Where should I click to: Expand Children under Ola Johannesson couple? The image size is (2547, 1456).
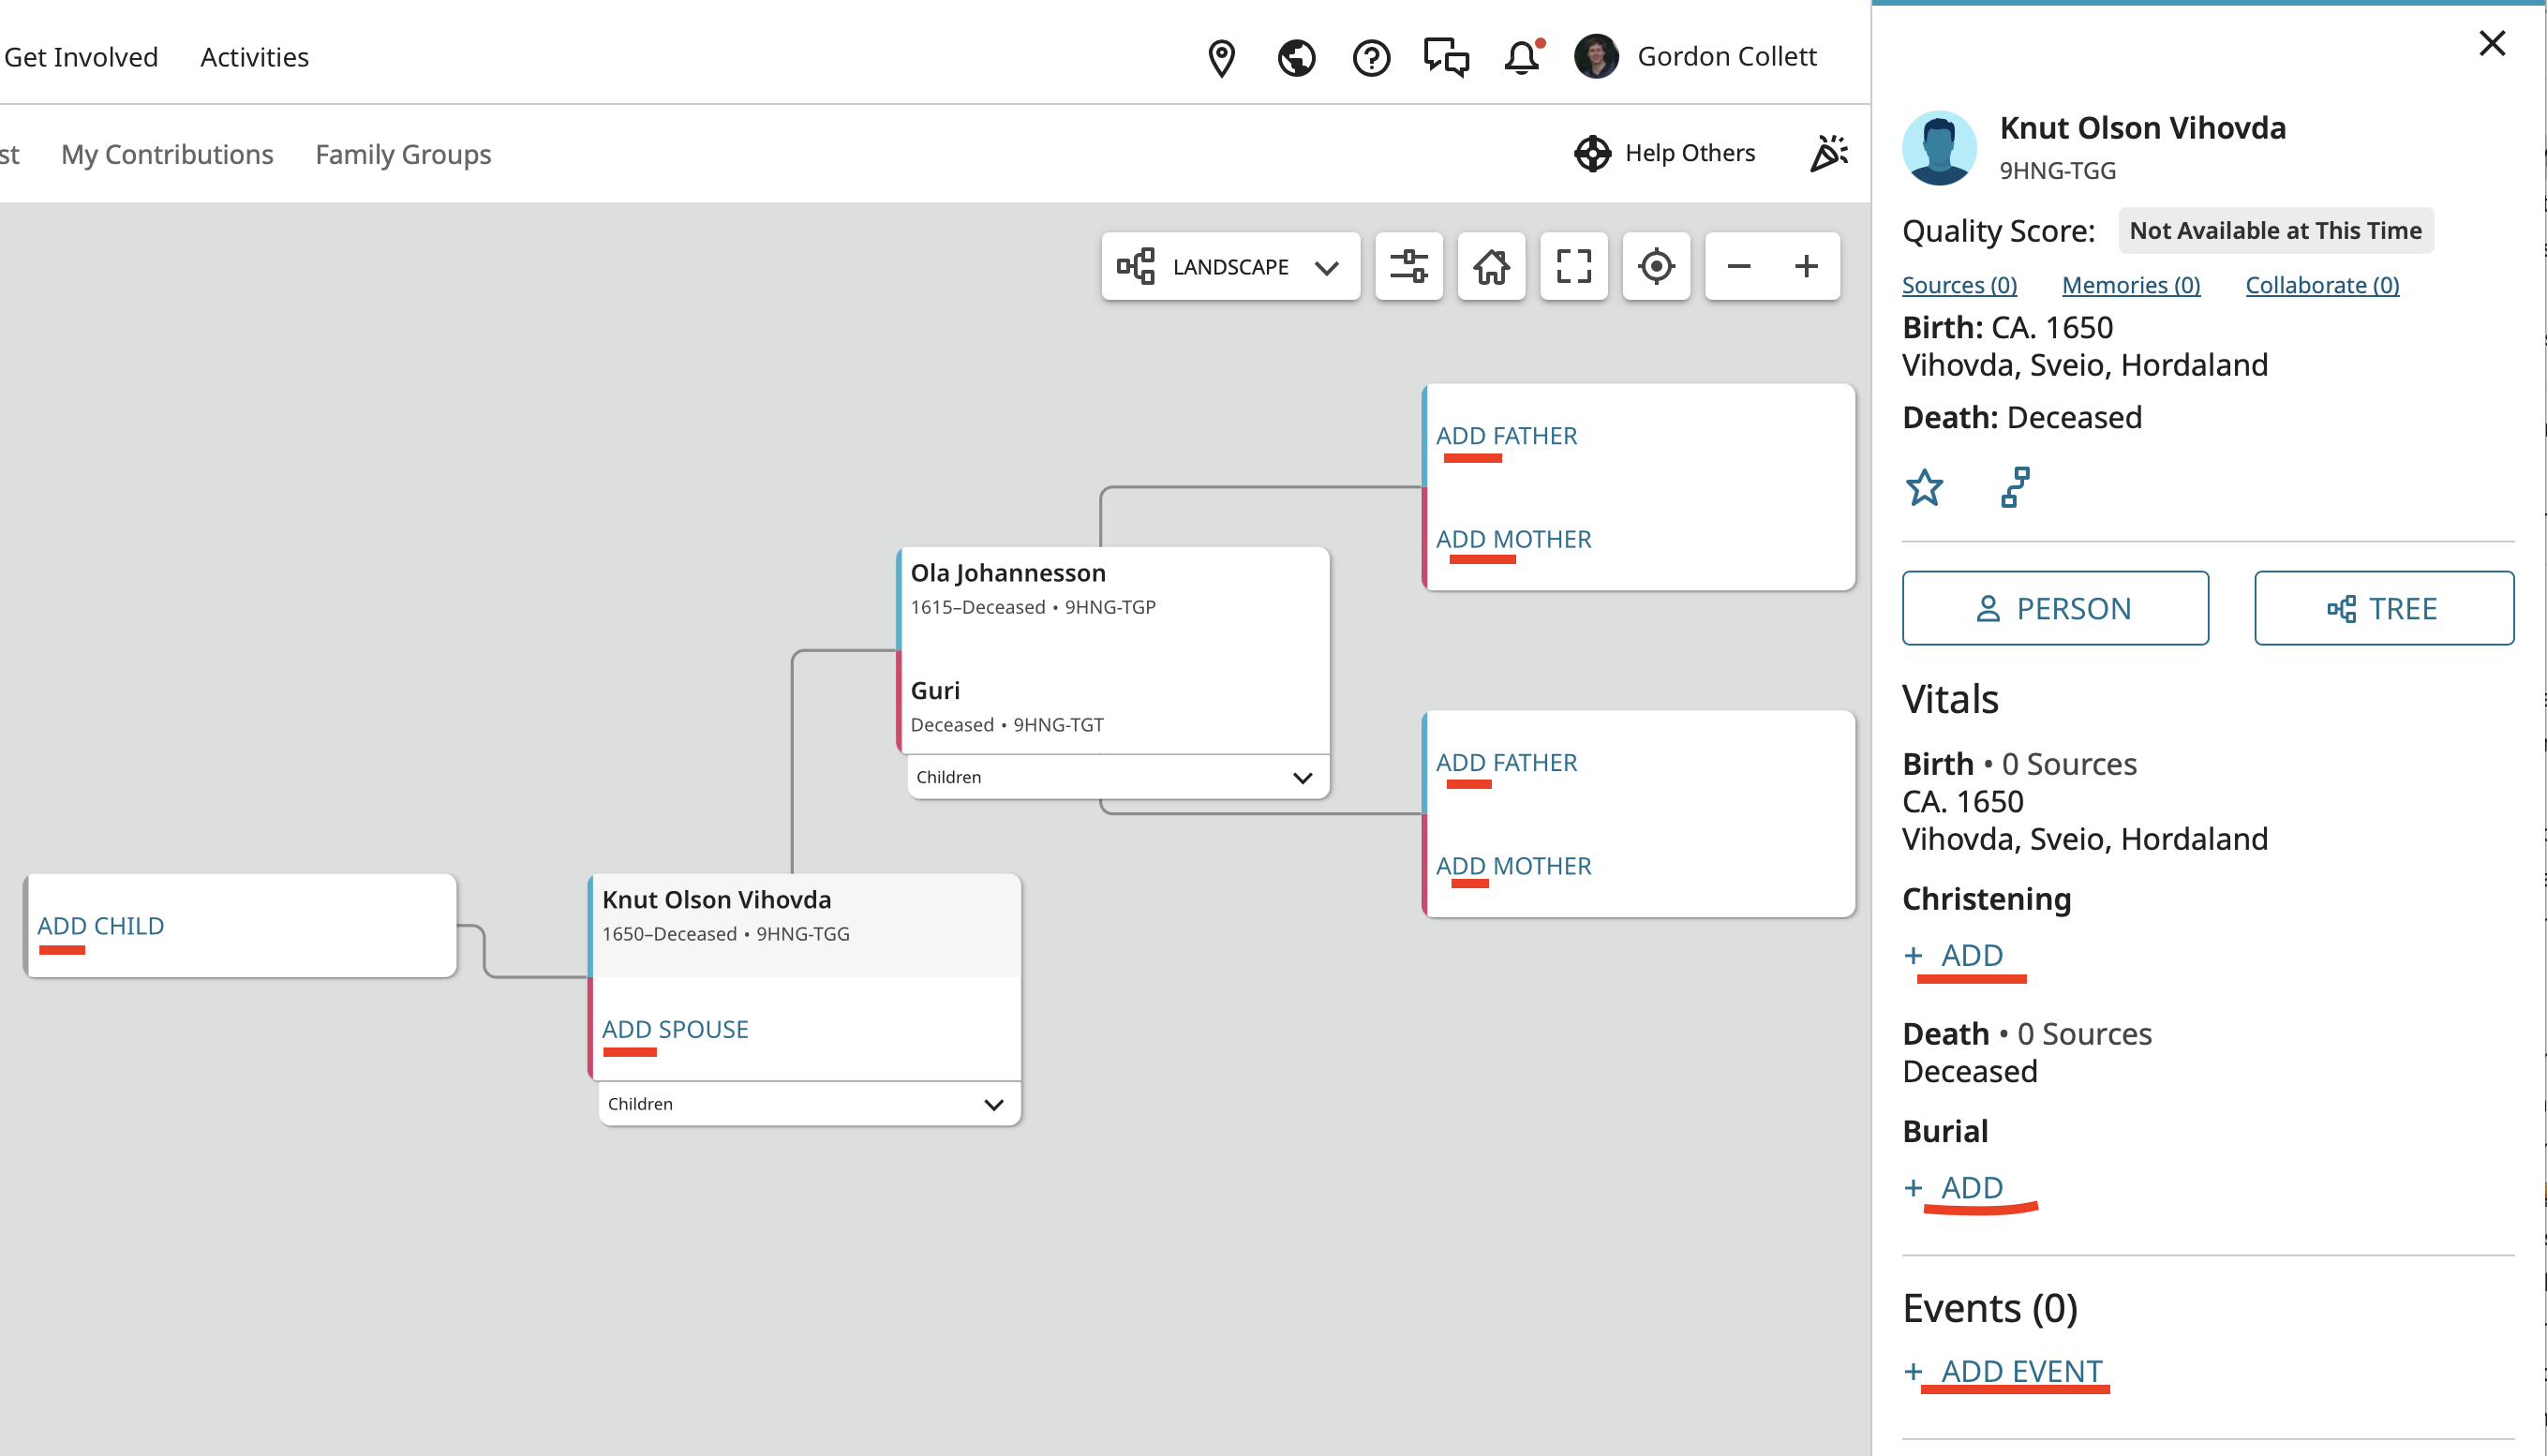(x=1117, y=777)
